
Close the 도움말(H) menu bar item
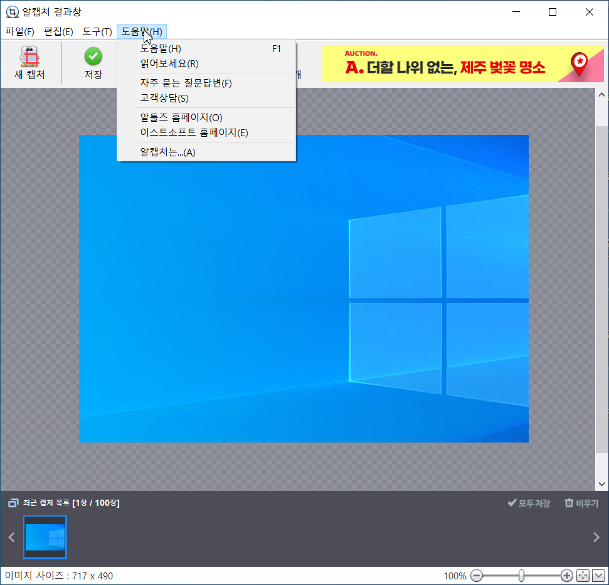(x=142, y=31)
